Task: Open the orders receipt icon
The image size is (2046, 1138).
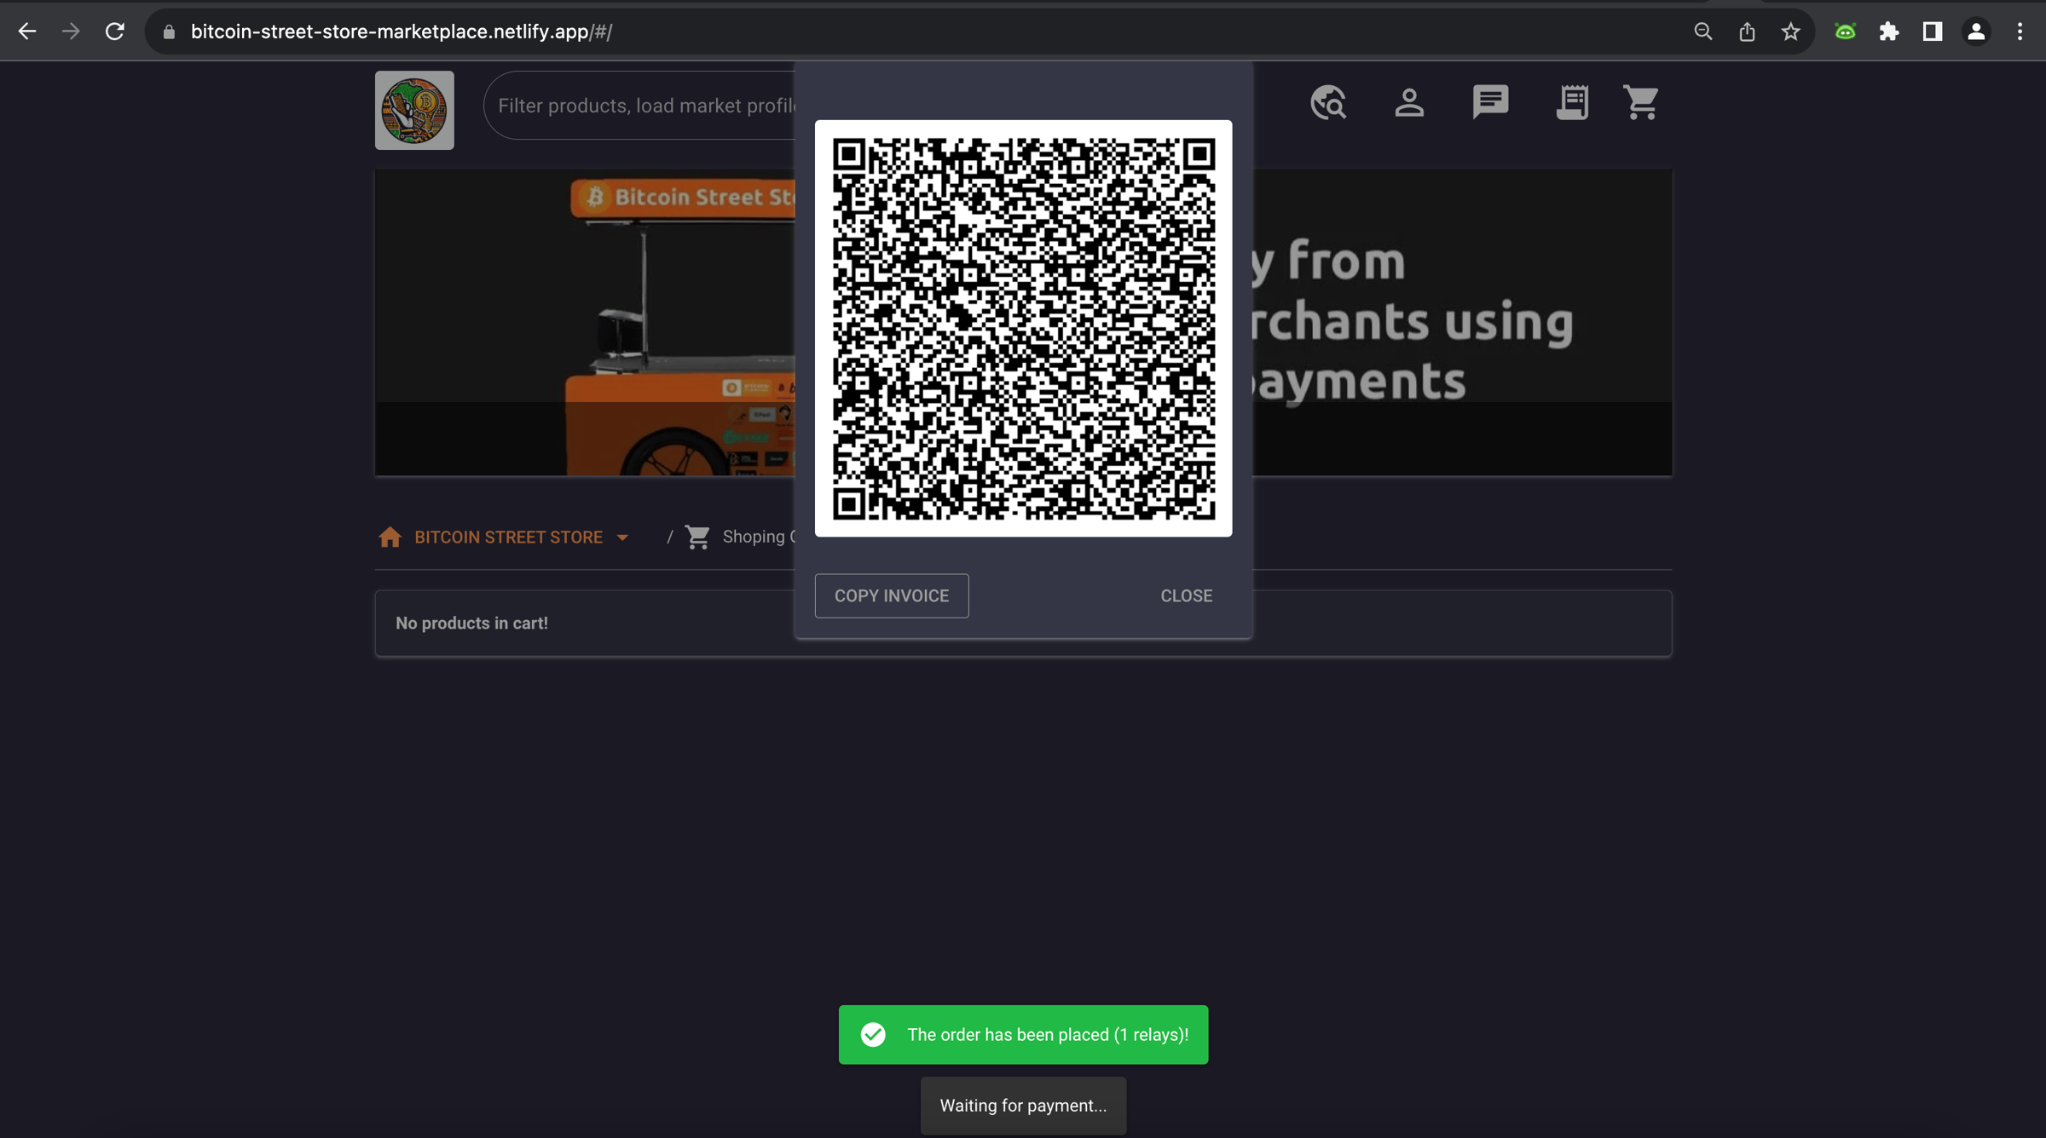Action: [x=1571, y=103]
